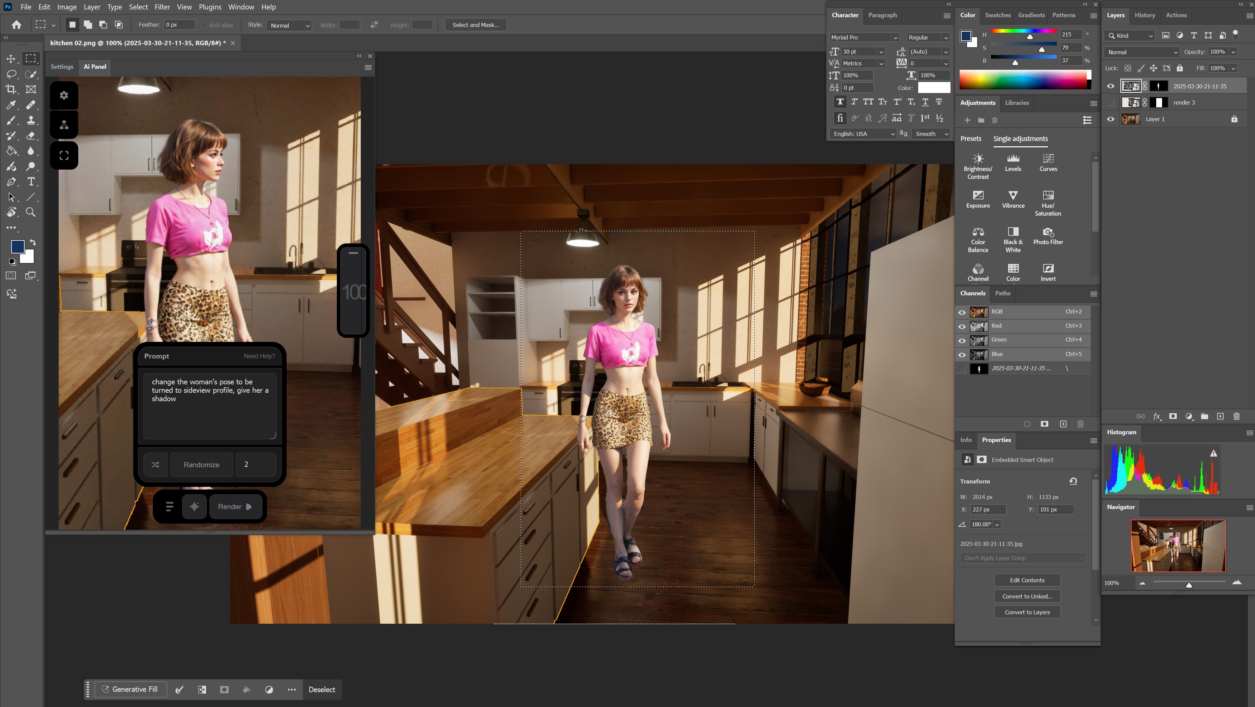Toggle visibility of the Red channel
The image size is (1255, 707).
(x=962, y=326)
